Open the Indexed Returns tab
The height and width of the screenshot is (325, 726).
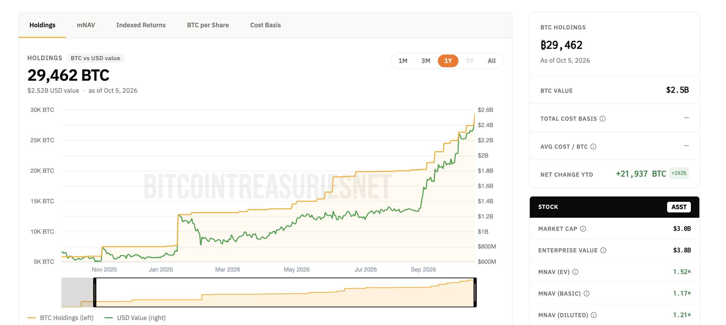[141, 25]
